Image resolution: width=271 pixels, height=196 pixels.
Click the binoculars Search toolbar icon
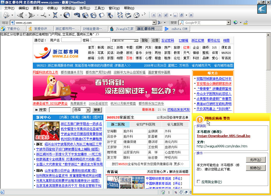tap(77, 15)
